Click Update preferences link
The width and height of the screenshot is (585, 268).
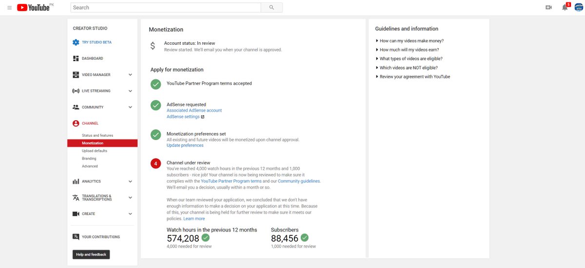point(185,145)
